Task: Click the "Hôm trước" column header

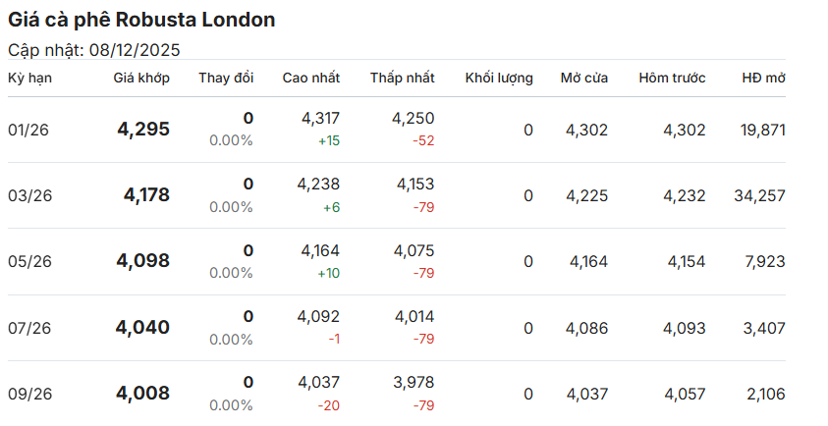Action: coord(672,78)
